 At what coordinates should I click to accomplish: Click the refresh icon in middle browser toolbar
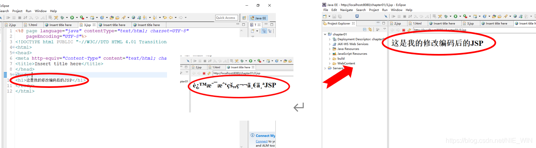coord(209,73)
